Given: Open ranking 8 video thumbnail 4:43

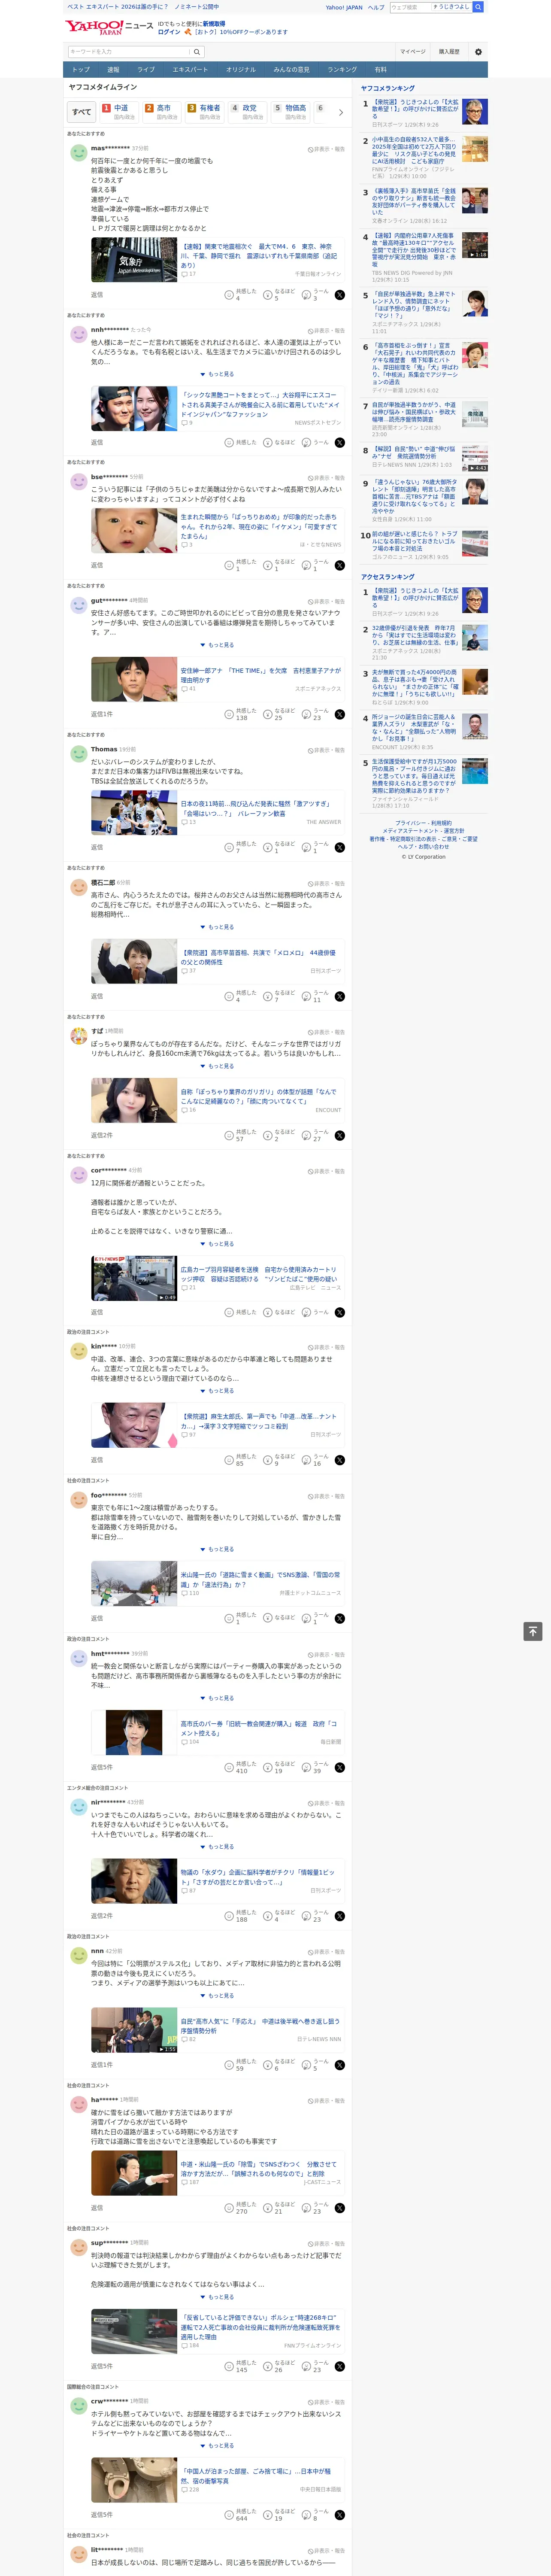Looking at the screenshot, I should 475,459.
